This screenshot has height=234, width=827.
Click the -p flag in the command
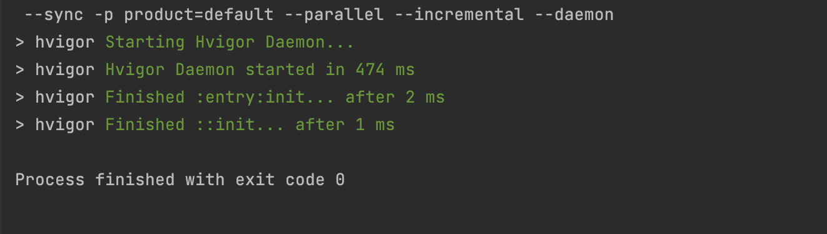click(x=104, y=15)
